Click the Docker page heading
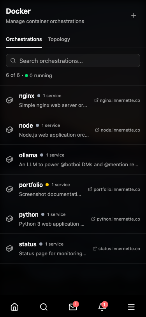This screenshot has width=146, height=317. click(18, 11)
